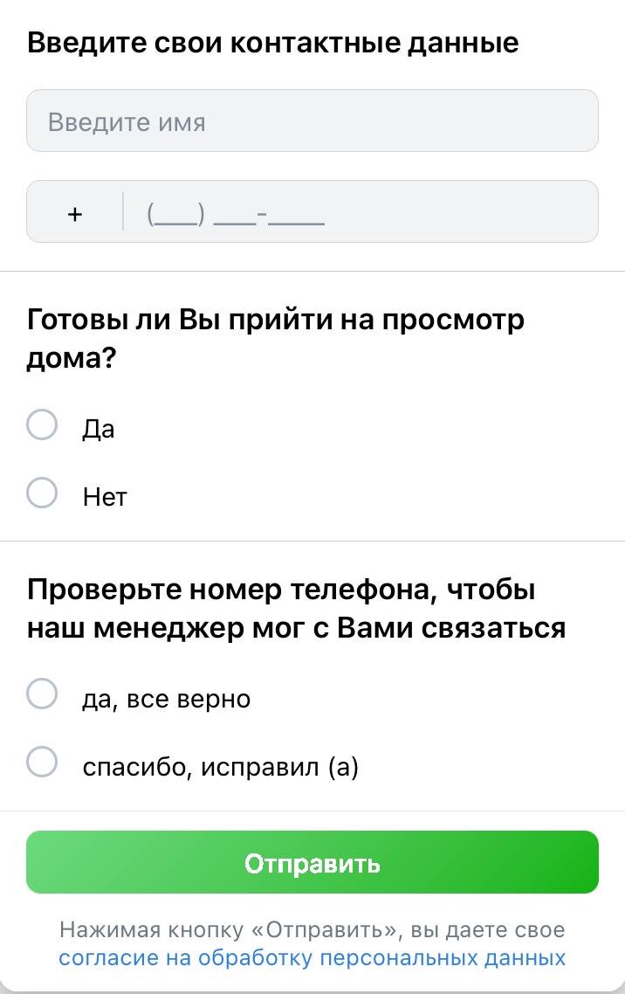Click the question "Готовы ли Вы прийти на просмотр дома?"

pyautogui.click(x=276, y=339)
